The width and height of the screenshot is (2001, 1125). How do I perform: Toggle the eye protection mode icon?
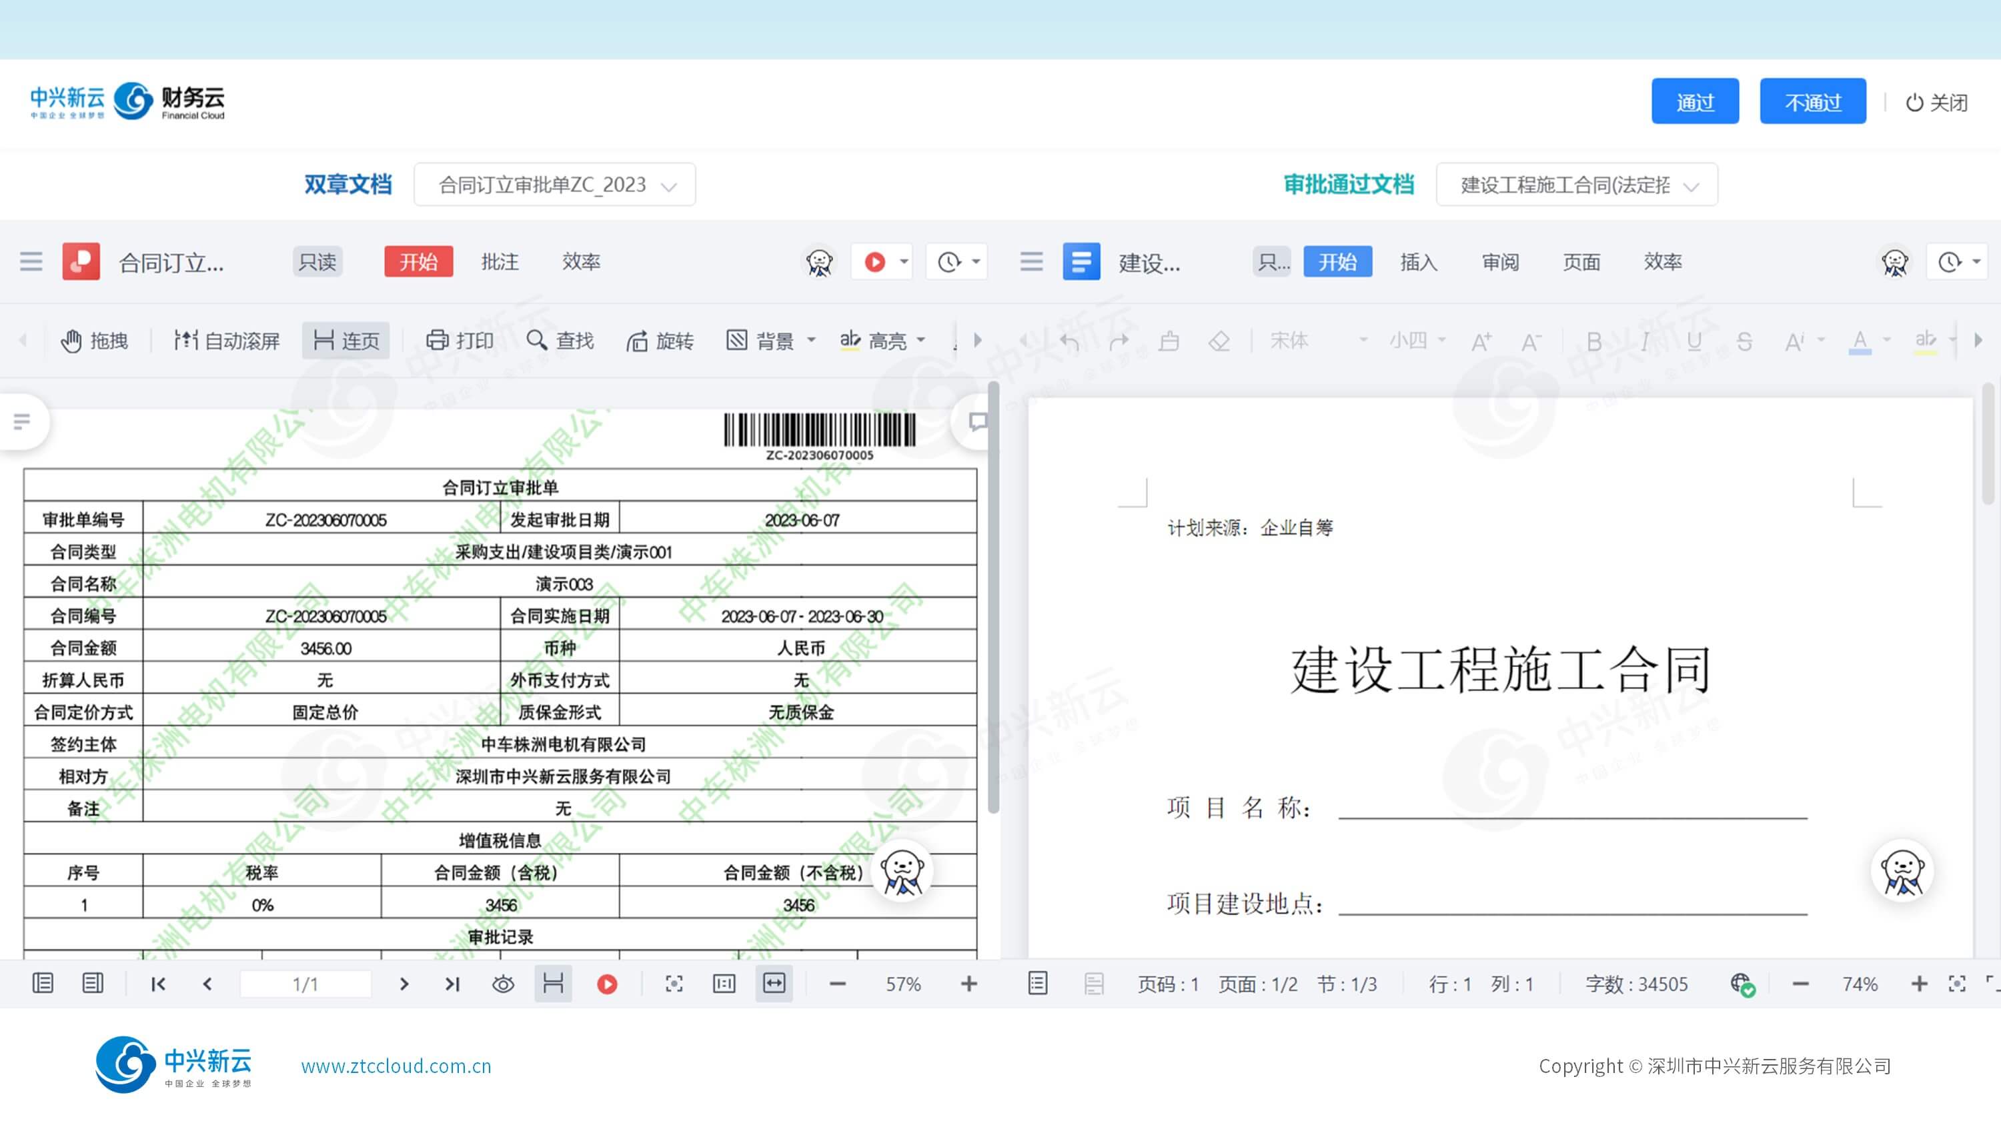click(x=504, y=984)
